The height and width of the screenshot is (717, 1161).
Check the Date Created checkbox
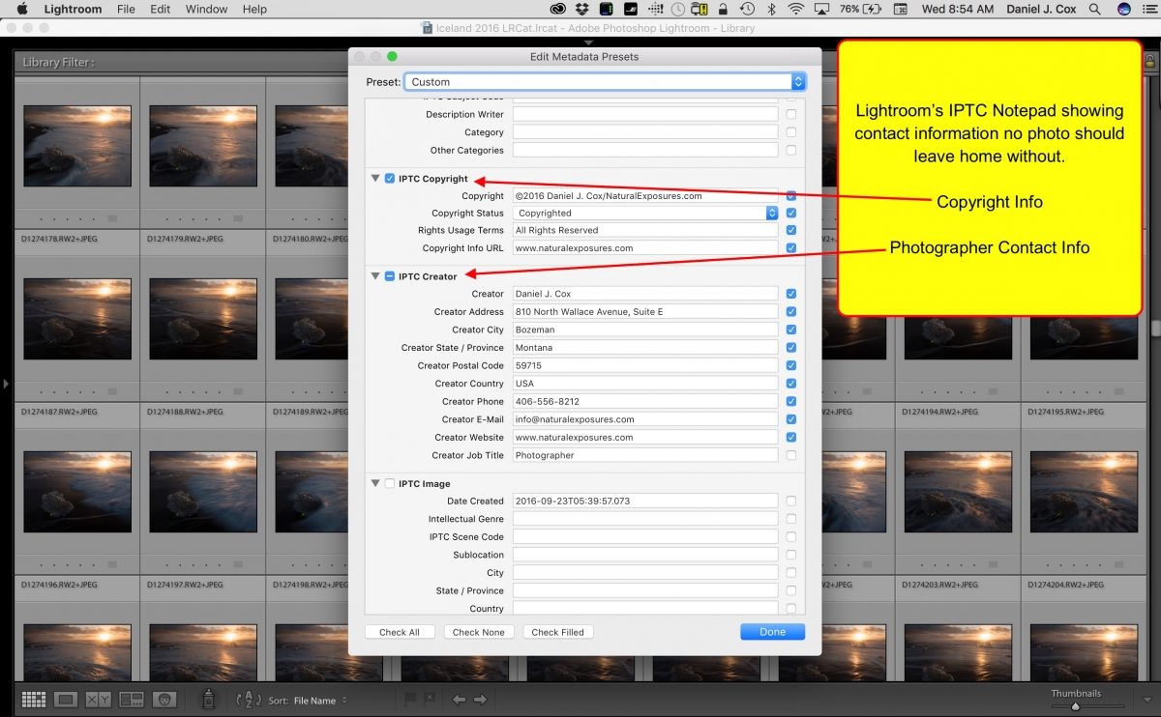791,501
